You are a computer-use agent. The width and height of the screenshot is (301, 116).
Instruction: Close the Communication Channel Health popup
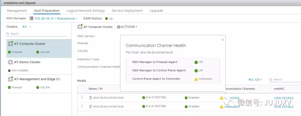pos(223,40)
